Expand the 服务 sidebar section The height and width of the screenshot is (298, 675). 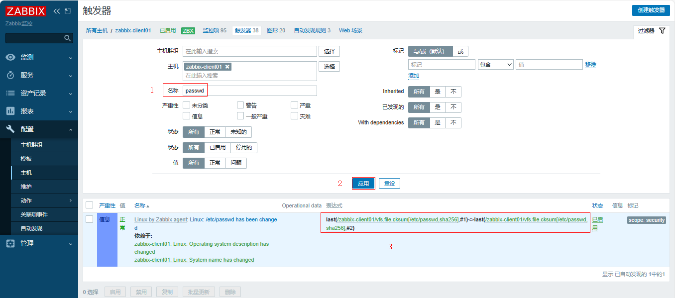click(x=71, y=76)
